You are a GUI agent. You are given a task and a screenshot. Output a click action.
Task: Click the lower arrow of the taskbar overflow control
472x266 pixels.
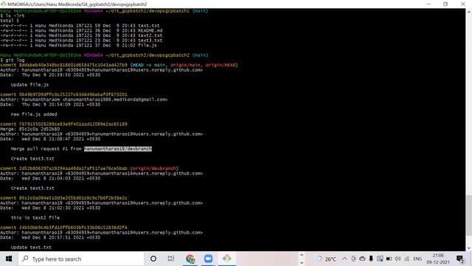302,262
